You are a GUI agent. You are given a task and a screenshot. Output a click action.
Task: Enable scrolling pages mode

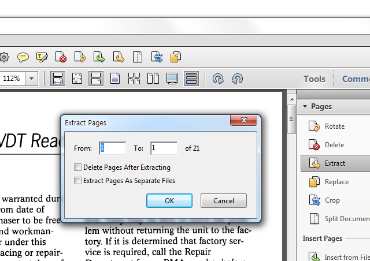191,79
